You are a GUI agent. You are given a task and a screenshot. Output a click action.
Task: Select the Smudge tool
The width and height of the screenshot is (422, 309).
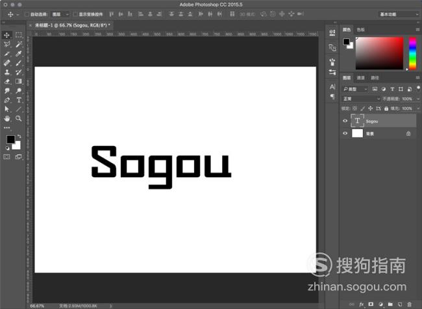(x=6, y=91)
